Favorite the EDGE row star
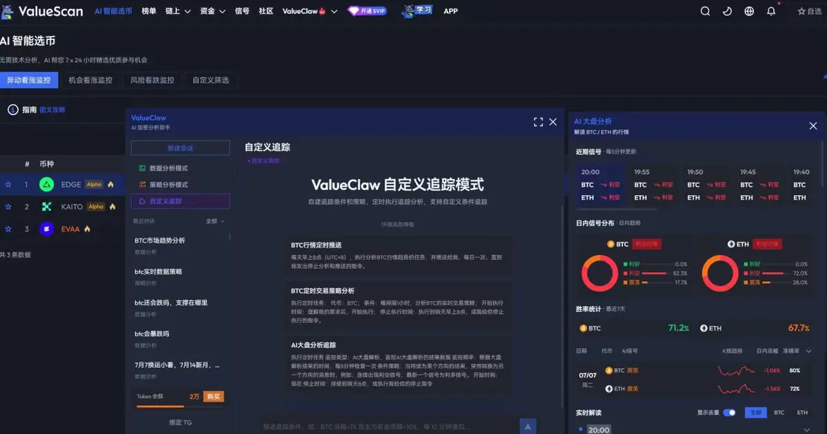The width and height of the screenshot is (827, 434). click(8, 185)
